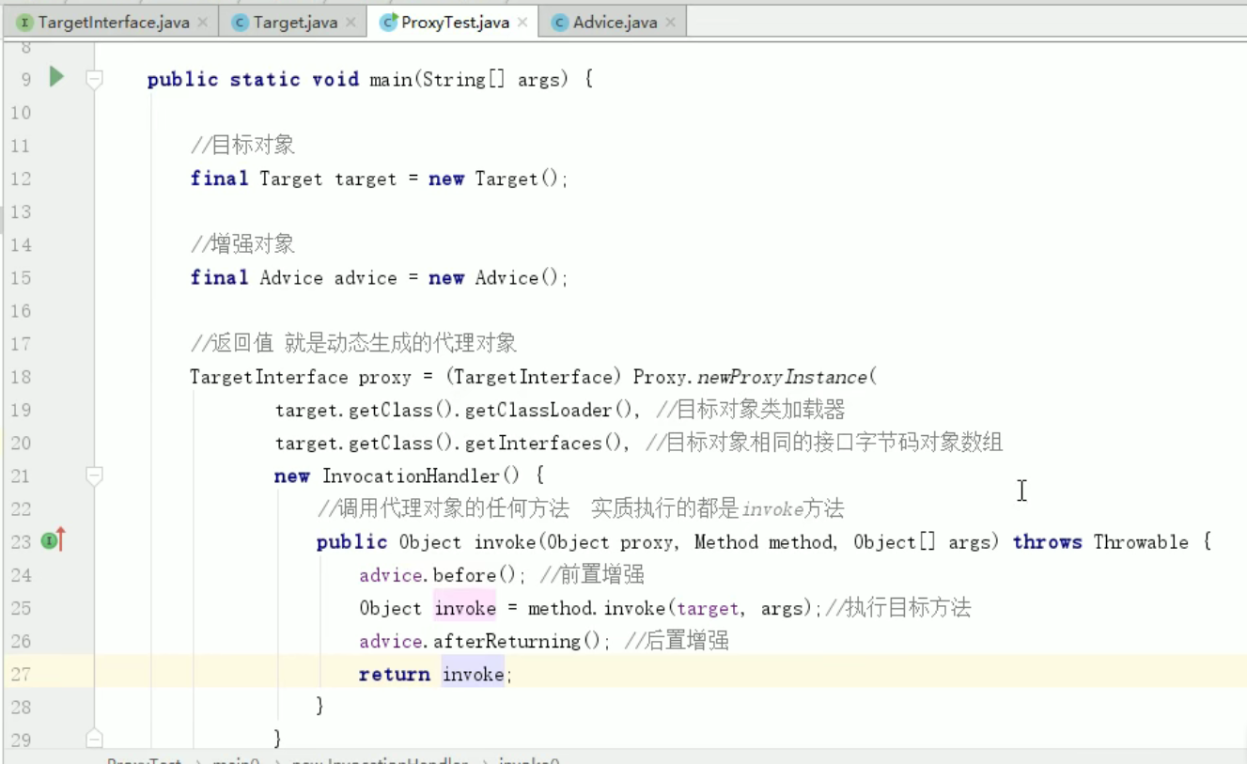Click line number 25 in the gutter
The image size is (1247, 764).
coord(21,608)
